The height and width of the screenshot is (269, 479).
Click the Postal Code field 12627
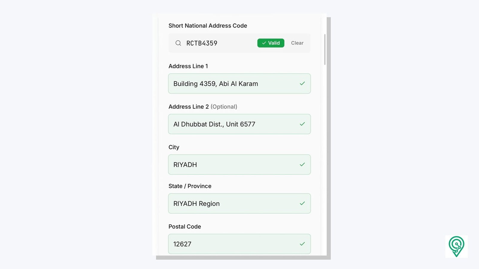pyautogui.click(x=239, y=244)
